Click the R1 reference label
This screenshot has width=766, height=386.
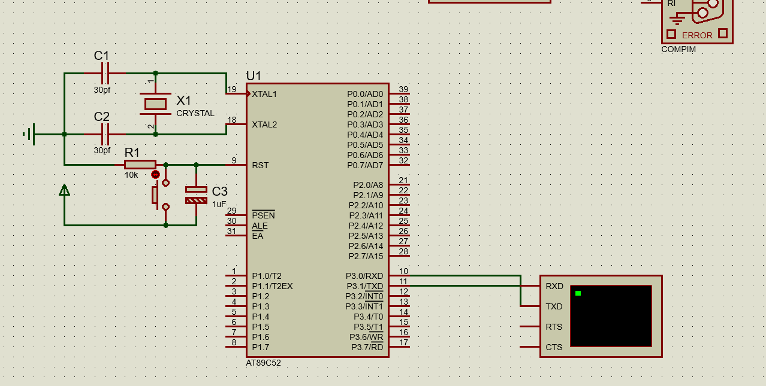(132, 152)
